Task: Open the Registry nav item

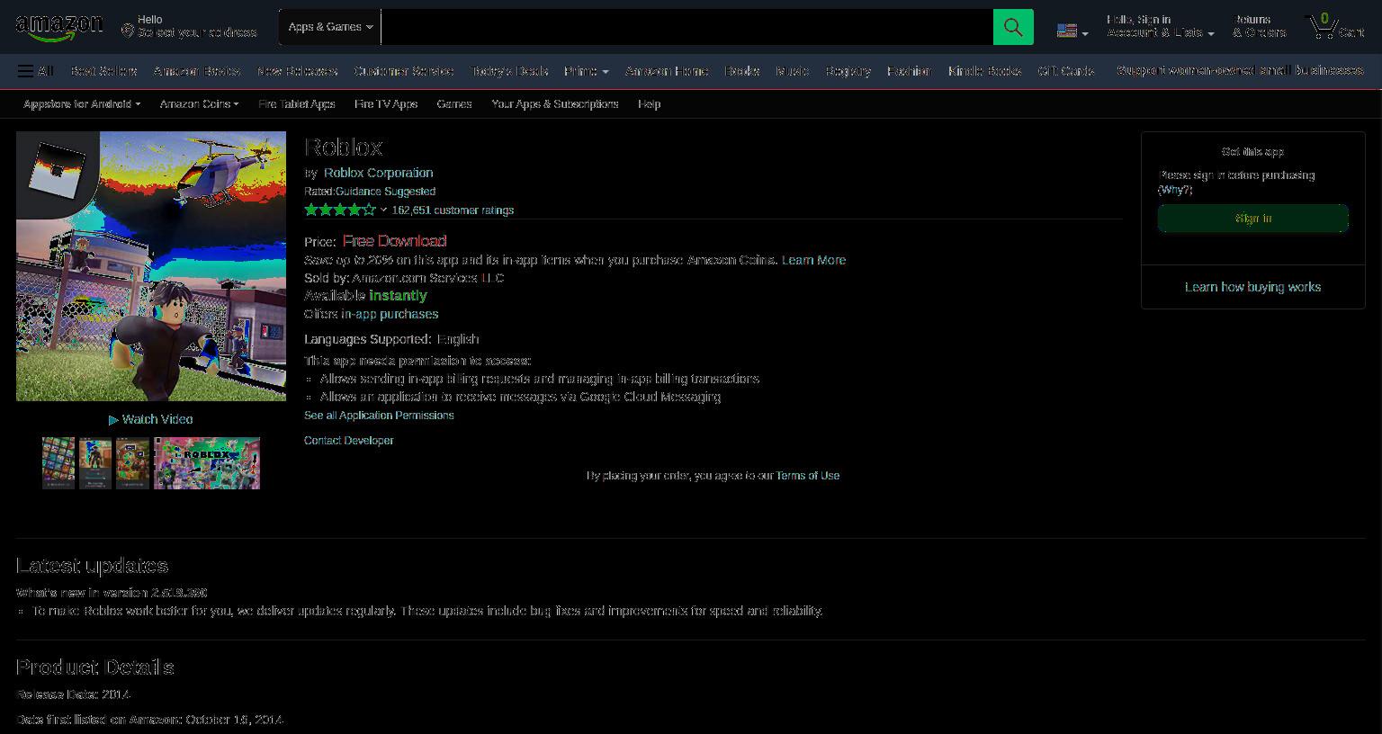Action: (x=848, y=71)
